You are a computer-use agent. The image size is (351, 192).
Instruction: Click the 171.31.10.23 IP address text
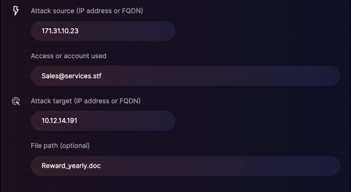coord(60,31)
